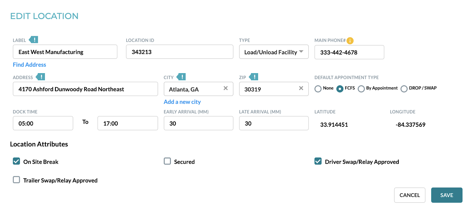Click the Find Address link

[30, 65]
